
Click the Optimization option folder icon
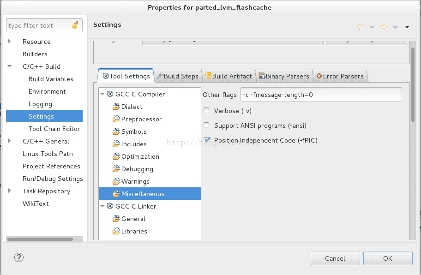click(116, 156)
